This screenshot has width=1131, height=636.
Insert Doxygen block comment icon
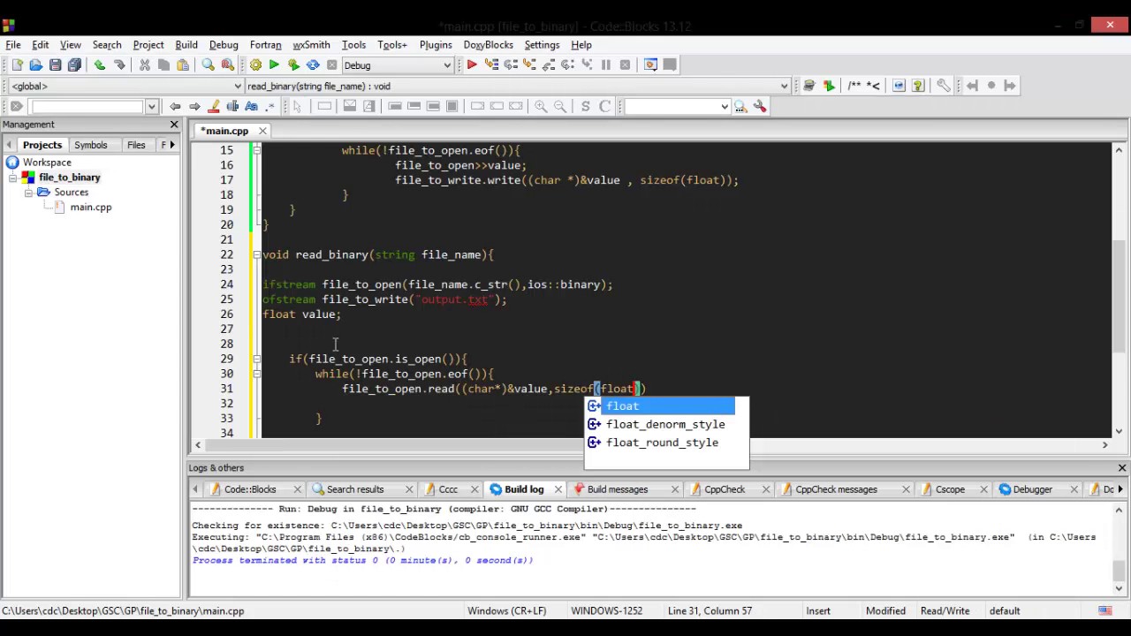point(854,86)
